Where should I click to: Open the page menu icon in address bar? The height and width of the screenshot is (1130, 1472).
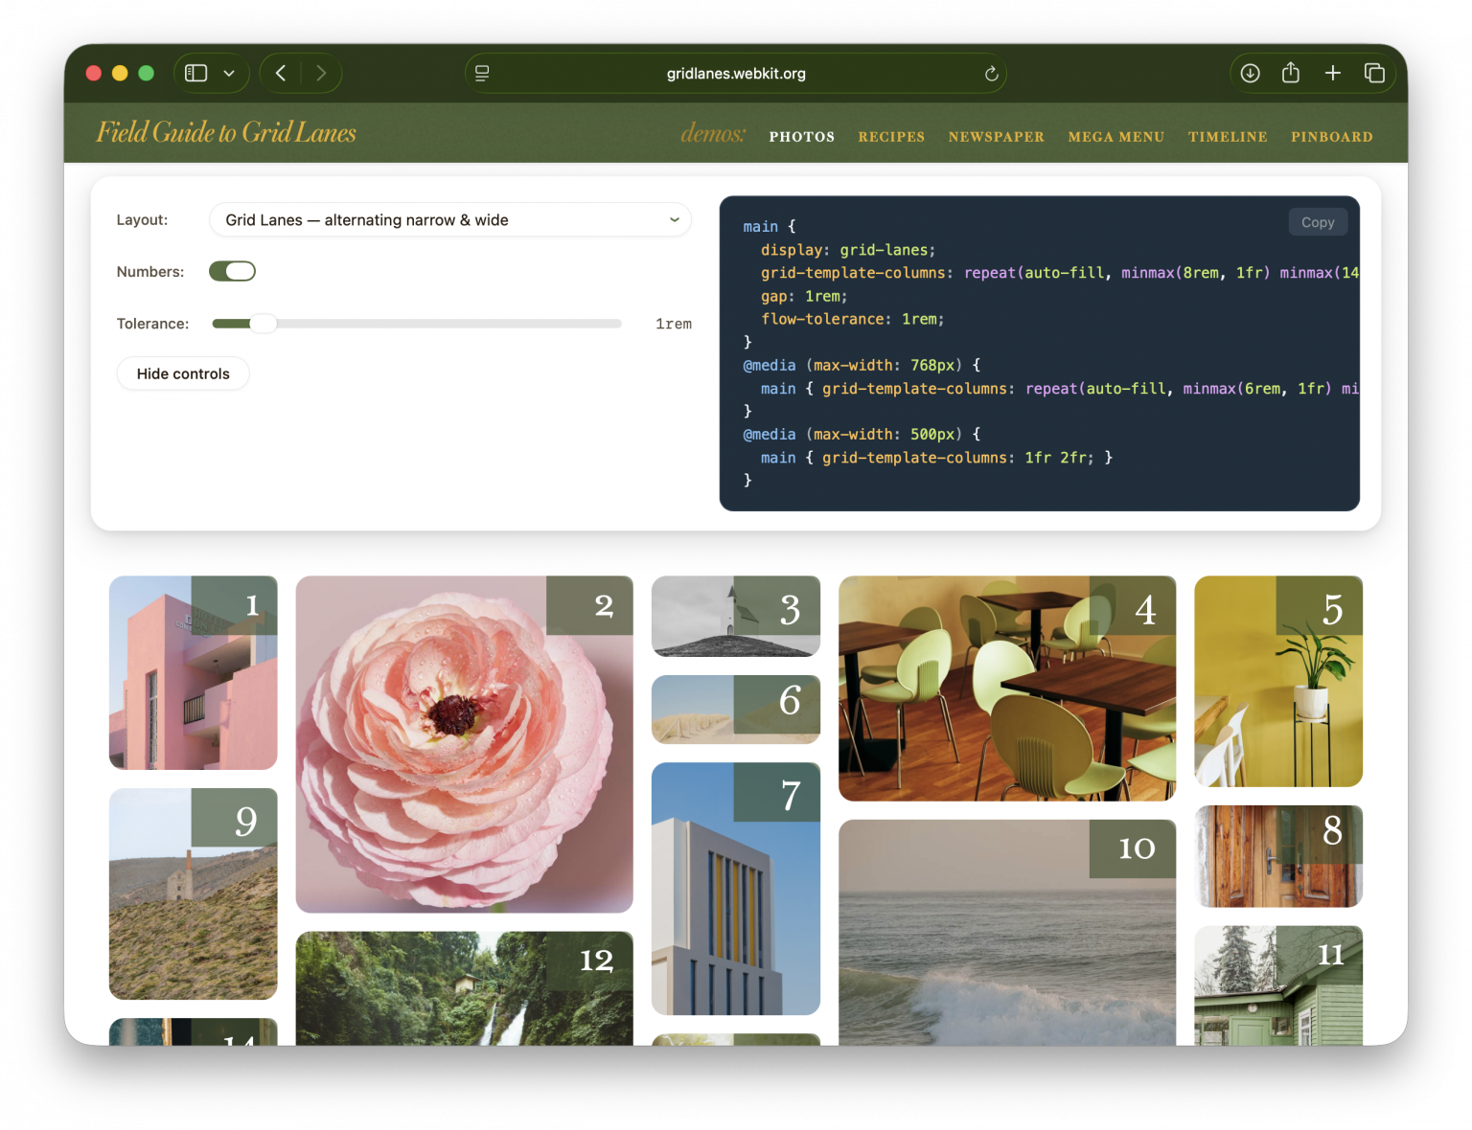click(x=482, y=74)
